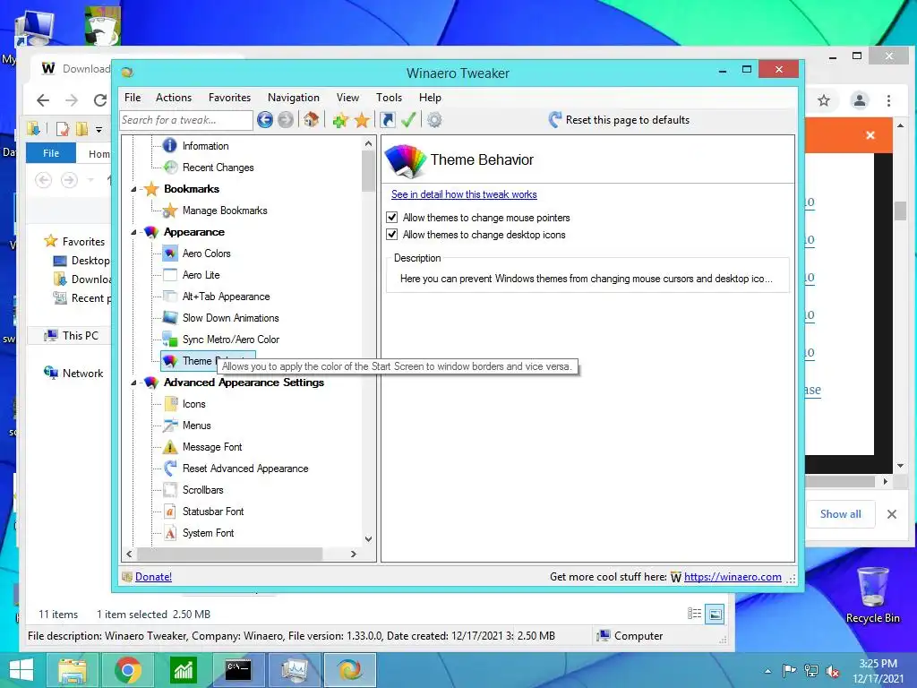Select Network in the Explorer sidebar
This screenshot has height=688, width=917.
82,374
